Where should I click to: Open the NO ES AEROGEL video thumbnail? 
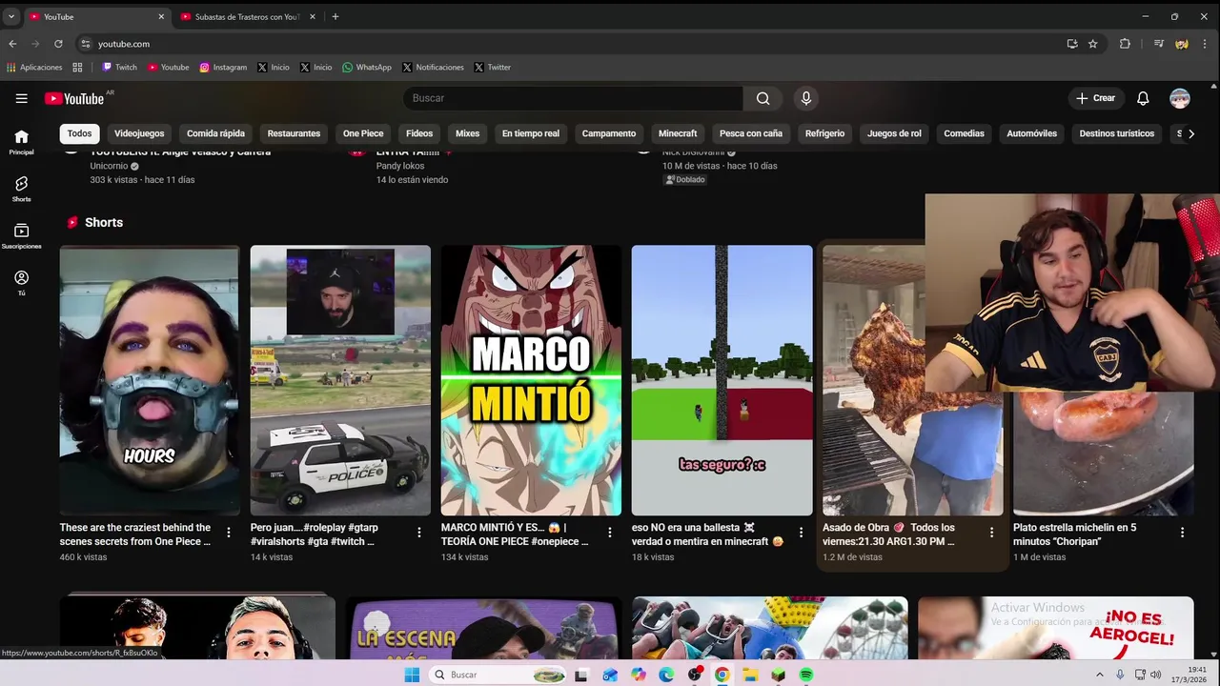1055,628
